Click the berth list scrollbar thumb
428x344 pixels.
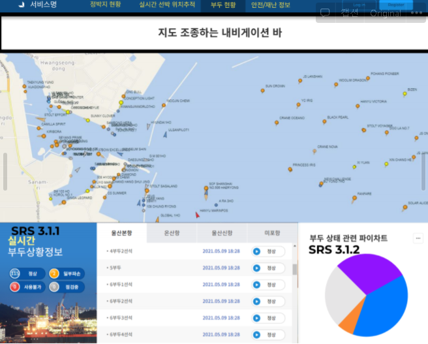294,269
